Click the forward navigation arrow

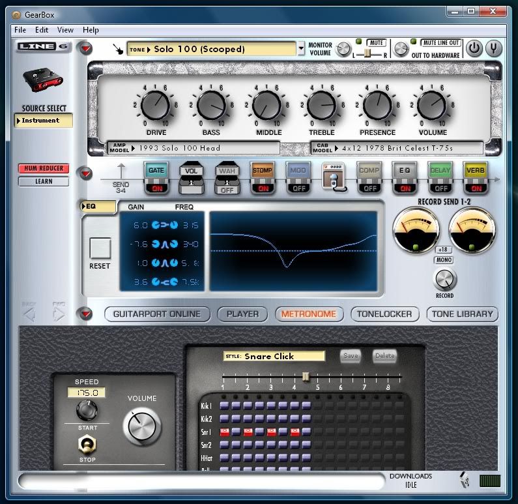59,314
